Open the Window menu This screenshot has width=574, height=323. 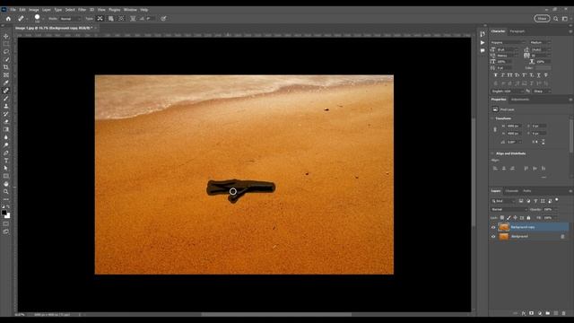pos(130,10)
